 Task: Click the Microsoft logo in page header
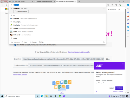pyautogui.click(x=7, y=9)
